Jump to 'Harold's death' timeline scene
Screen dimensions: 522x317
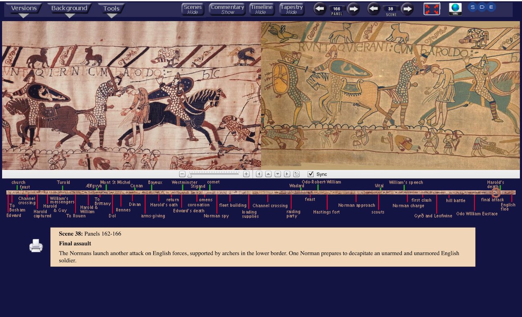[x=495, y=184]
